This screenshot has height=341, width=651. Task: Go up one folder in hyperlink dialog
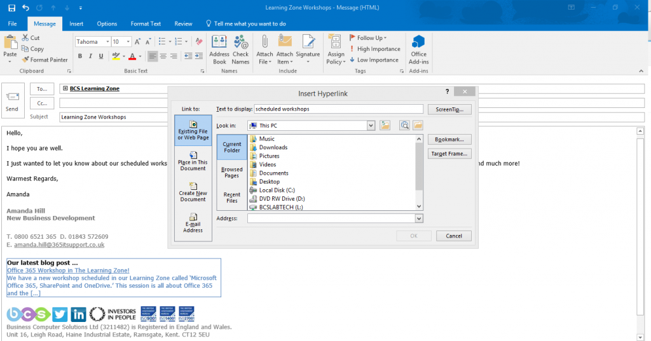(385, 125)
